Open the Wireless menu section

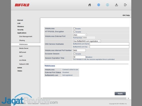tap(20, 27)
